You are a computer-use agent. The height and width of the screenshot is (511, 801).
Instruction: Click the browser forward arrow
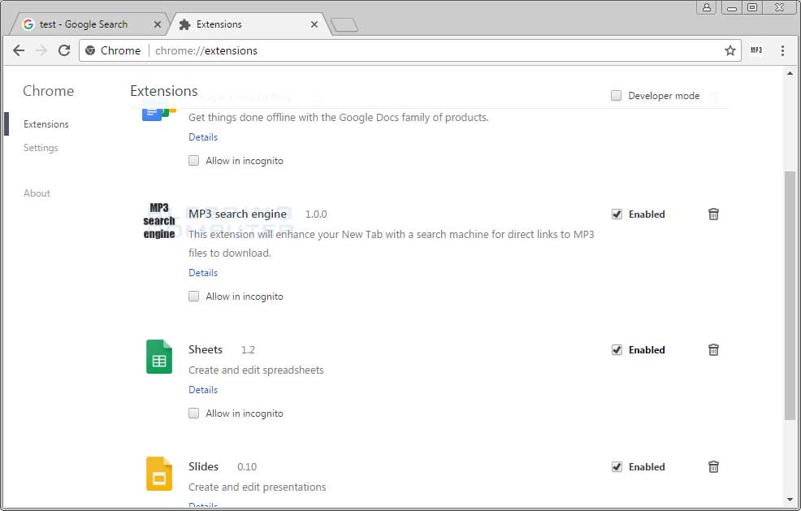[41, 50]
